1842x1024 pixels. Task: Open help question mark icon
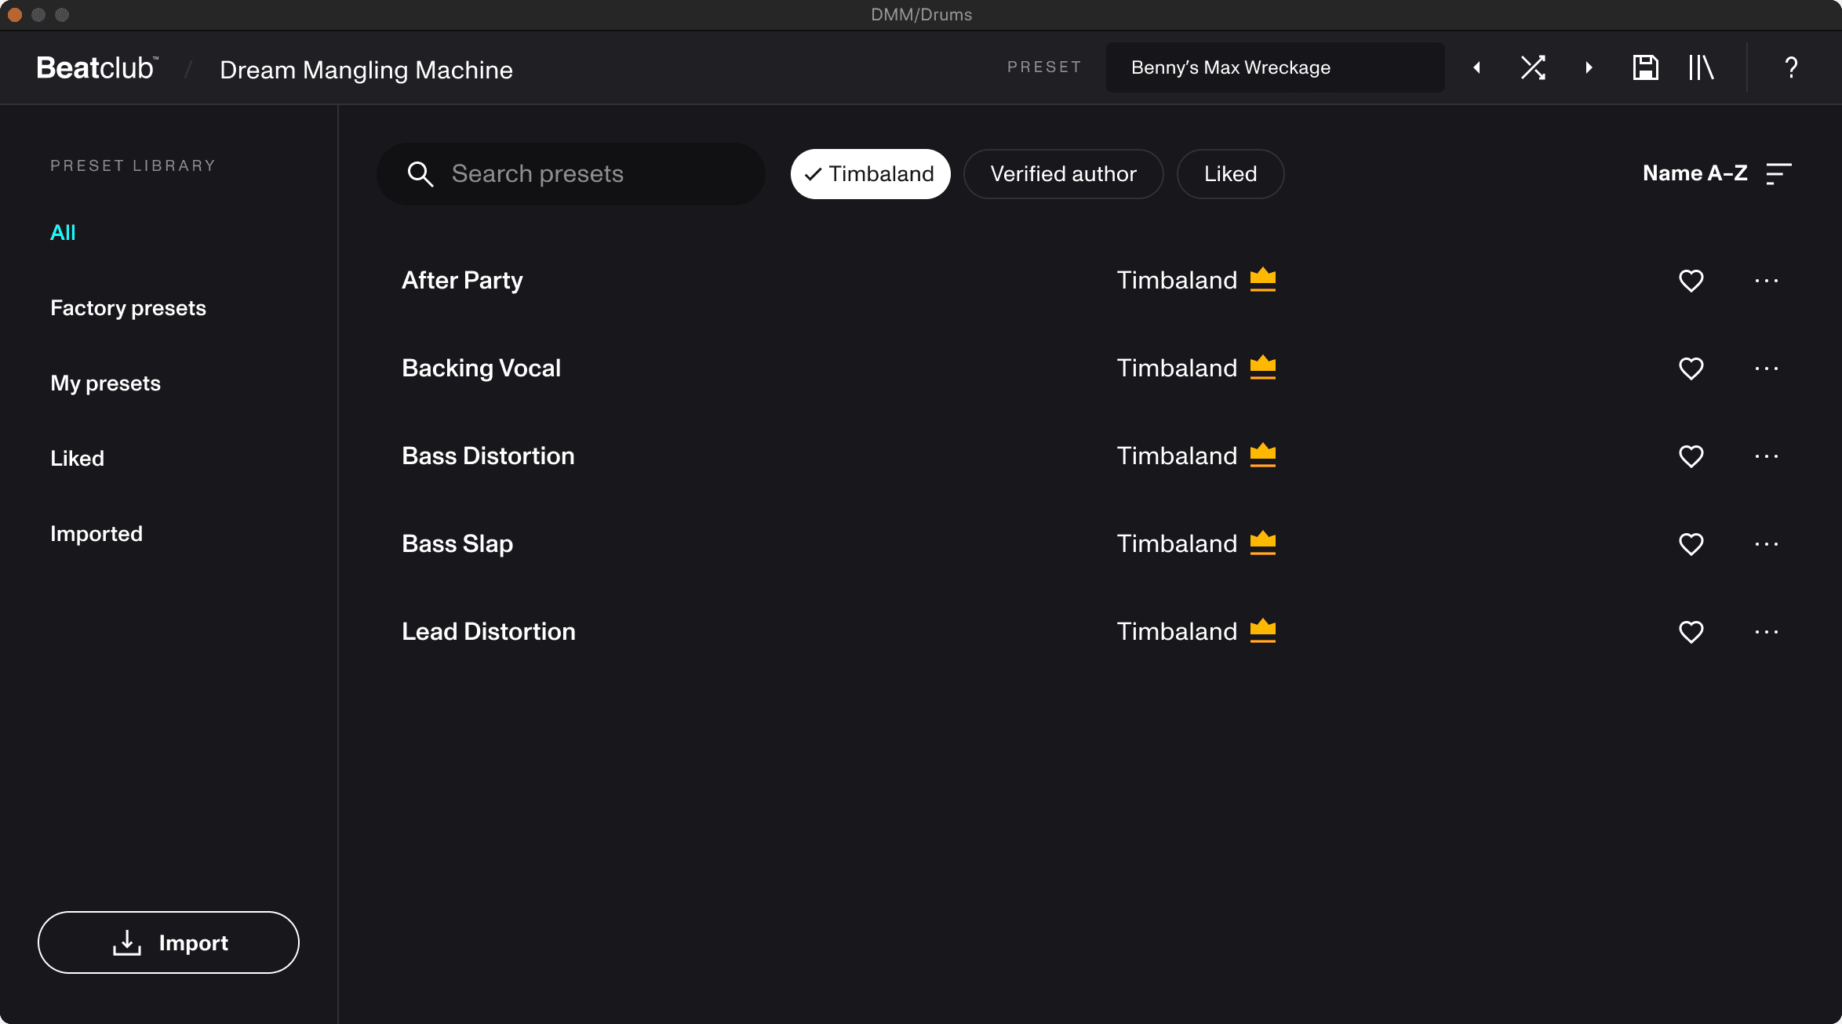pos(1791,67)
